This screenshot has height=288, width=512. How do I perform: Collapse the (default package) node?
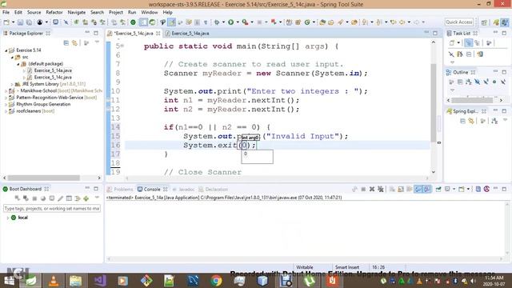[x=18, y=64]
